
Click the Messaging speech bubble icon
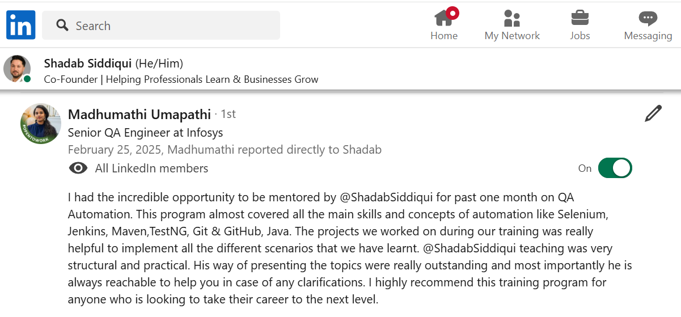(x=648, y=19)
